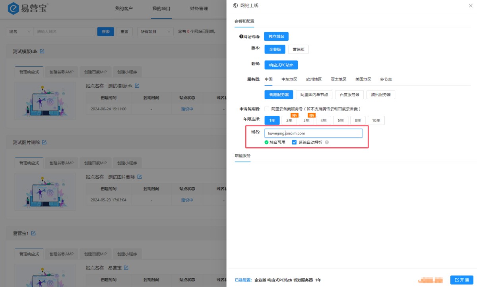477x287 pixels.
Task: Click edit icon beside 测试模版tdk project title
Action: pyautogui.click(x=42, y=52)
